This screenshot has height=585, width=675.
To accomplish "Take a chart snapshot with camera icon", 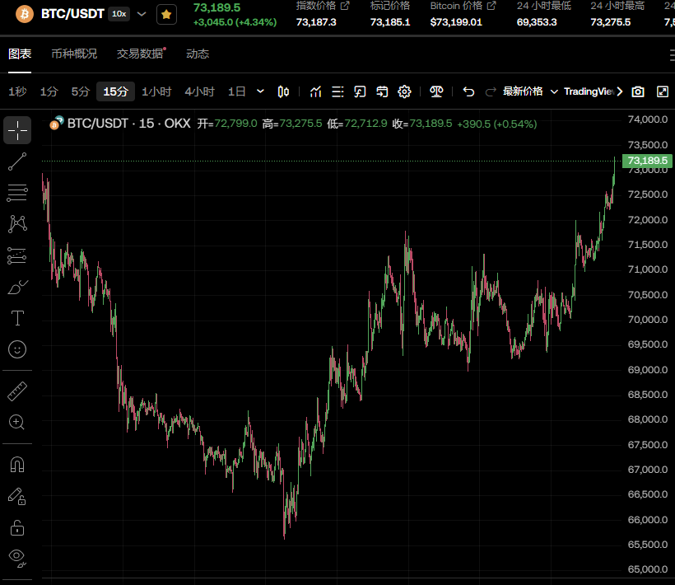I will click(638, 91).
